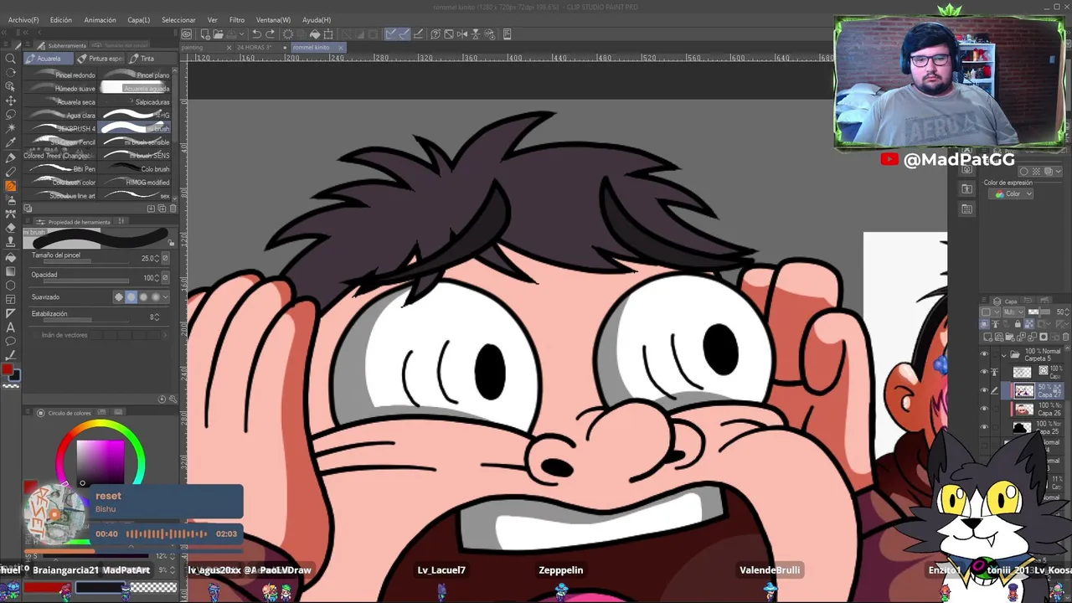The height and width of the screenshot is (603, 1072).
Task: Click the sub tool panel menu icon
Action: tap(28, 45)
